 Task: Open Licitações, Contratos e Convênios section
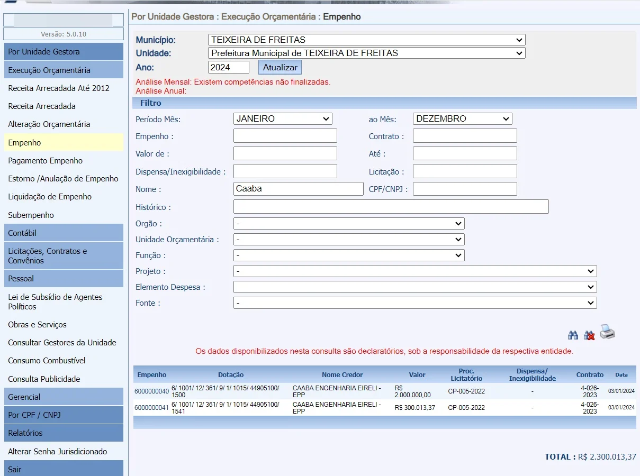click(63, 255)
